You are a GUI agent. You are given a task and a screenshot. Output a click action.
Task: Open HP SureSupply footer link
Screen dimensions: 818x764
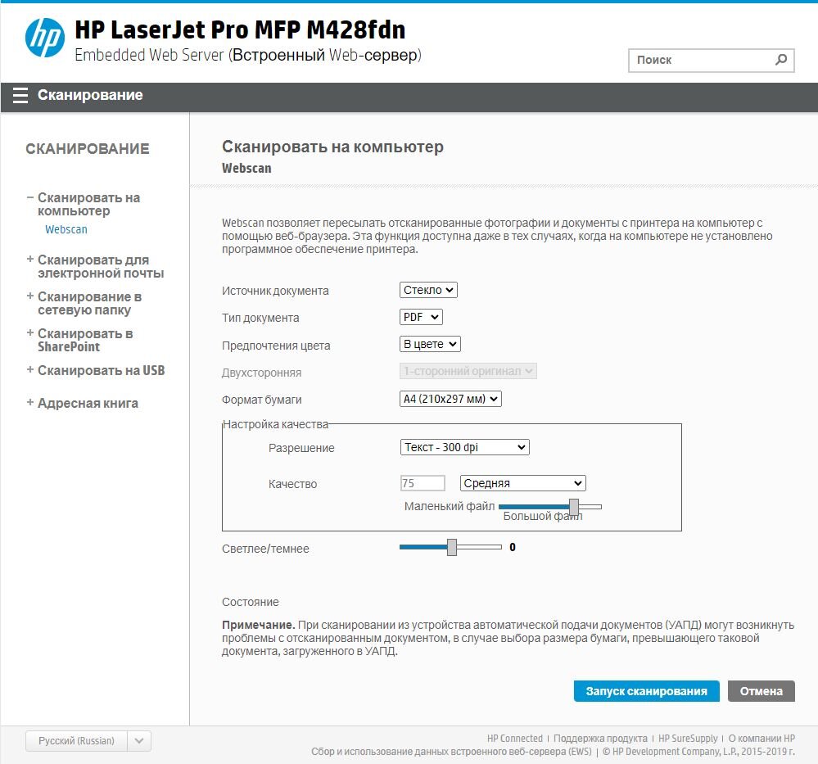[688, 739]
